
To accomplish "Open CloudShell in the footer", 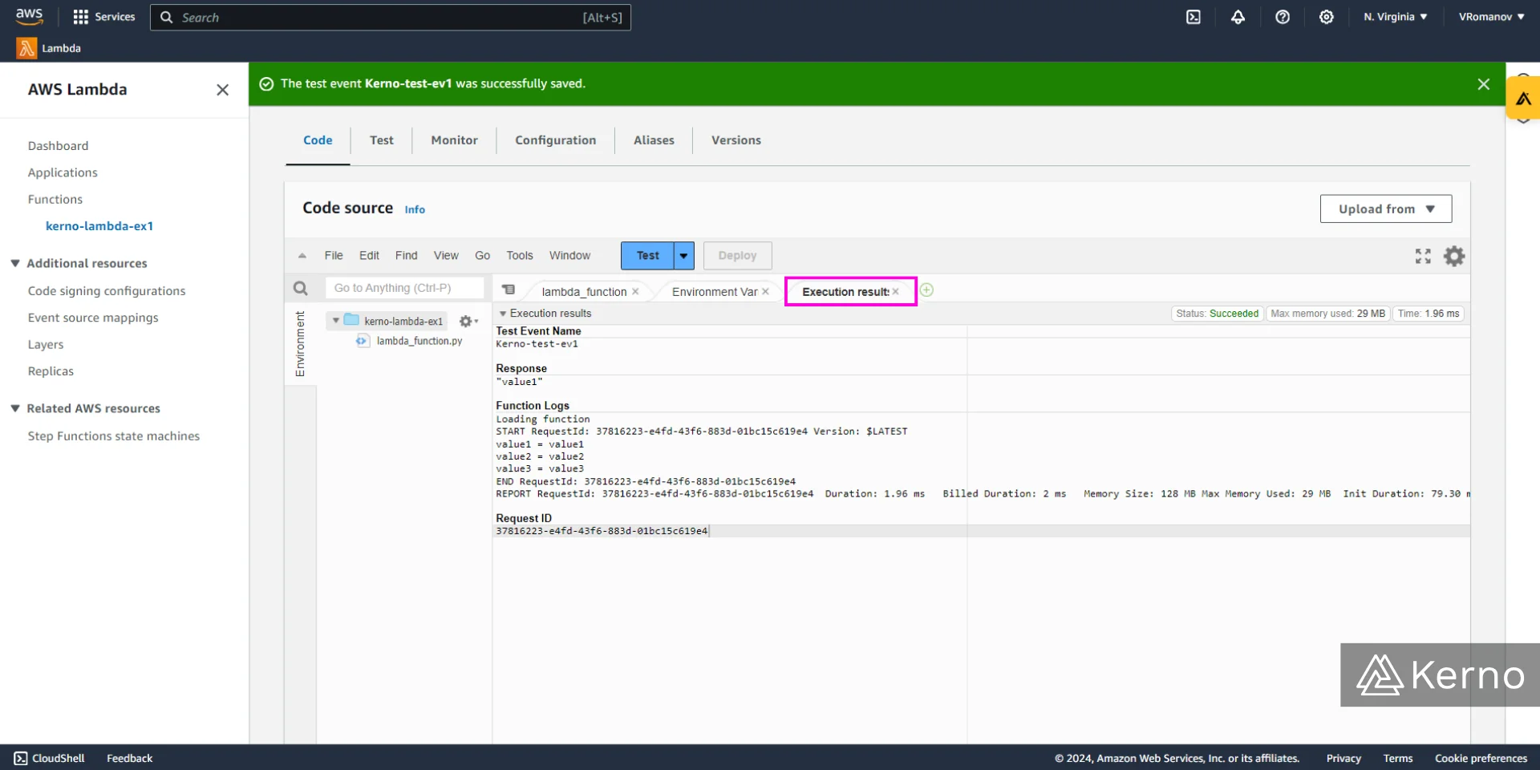I will tap(50, 758).
